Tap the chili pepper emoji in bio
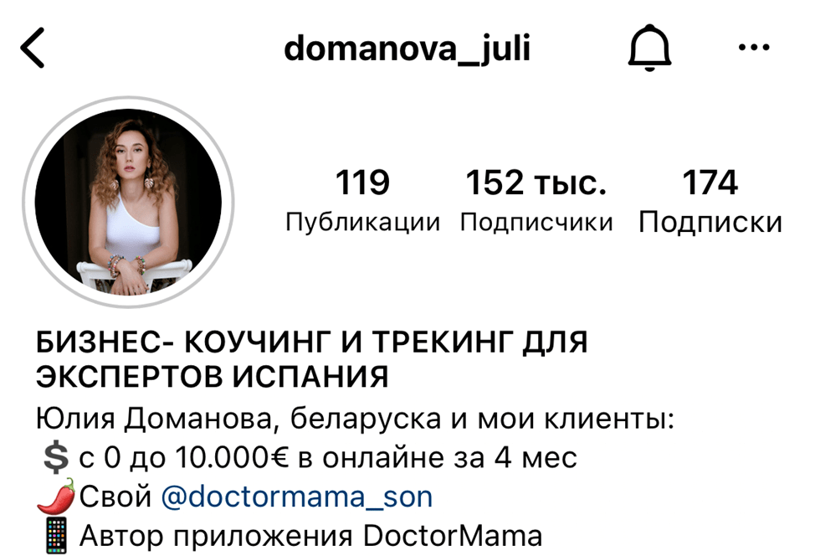815x556 pixels. pyautogui.click(x=56, y=497)
